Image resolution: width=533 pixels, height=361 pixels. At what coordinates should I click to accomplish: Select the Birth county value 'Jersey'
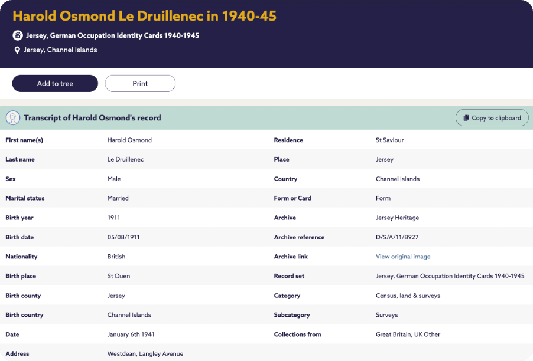click(x=116, y=296)
